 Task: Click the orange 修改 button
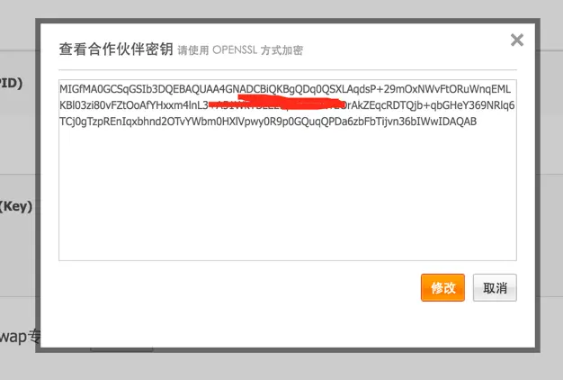click(x=442, y=287)
